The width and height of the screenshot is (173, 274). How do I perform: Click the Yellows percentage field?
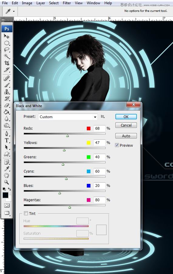coord(99,142)
